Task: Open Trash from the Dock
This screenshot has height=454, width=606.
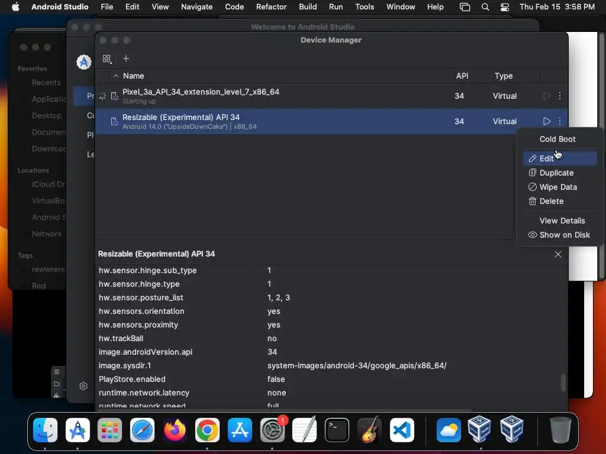Action: click(x=560, y=430)
